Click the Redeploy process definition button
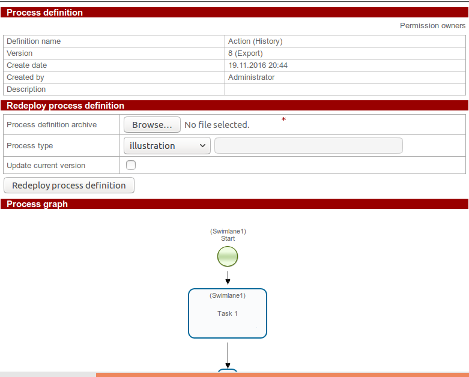 [x=69, y=185]
